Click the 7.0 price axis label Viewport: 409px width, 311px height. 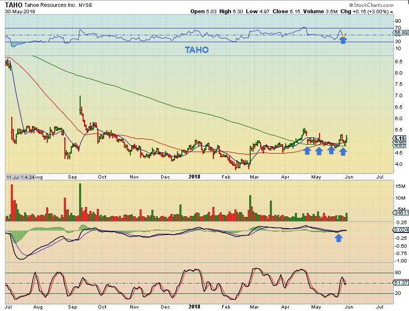pyautogui.click(x=398, y=96)
